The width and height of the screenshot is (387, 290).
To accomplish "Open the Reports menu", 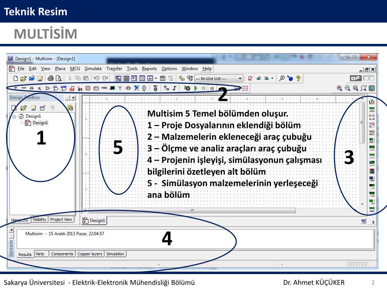I will point(149,69).
